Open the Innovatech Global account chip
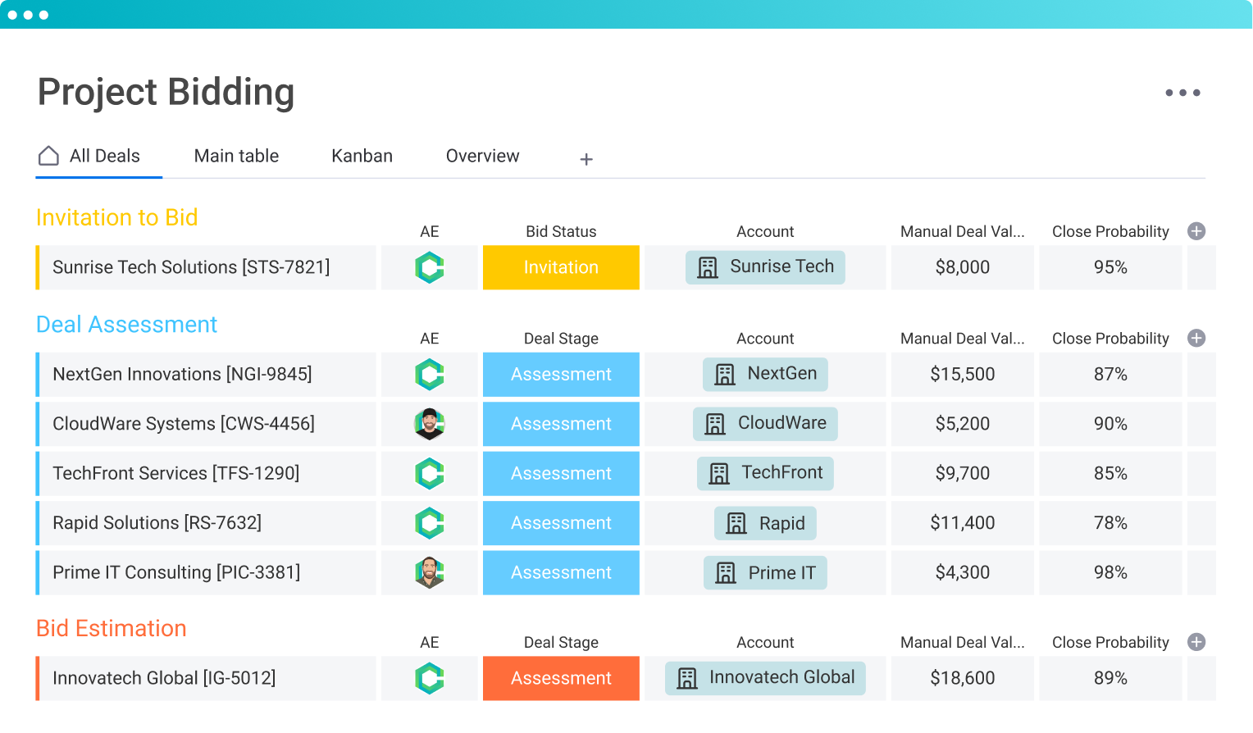The image size is (1253, 733). [765, 678]
